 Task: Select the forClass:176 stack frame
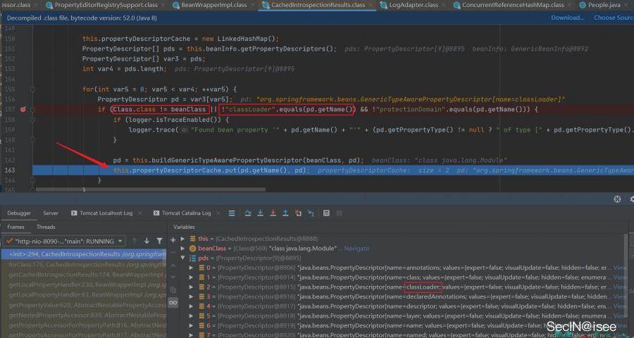(x=87, y=265)
